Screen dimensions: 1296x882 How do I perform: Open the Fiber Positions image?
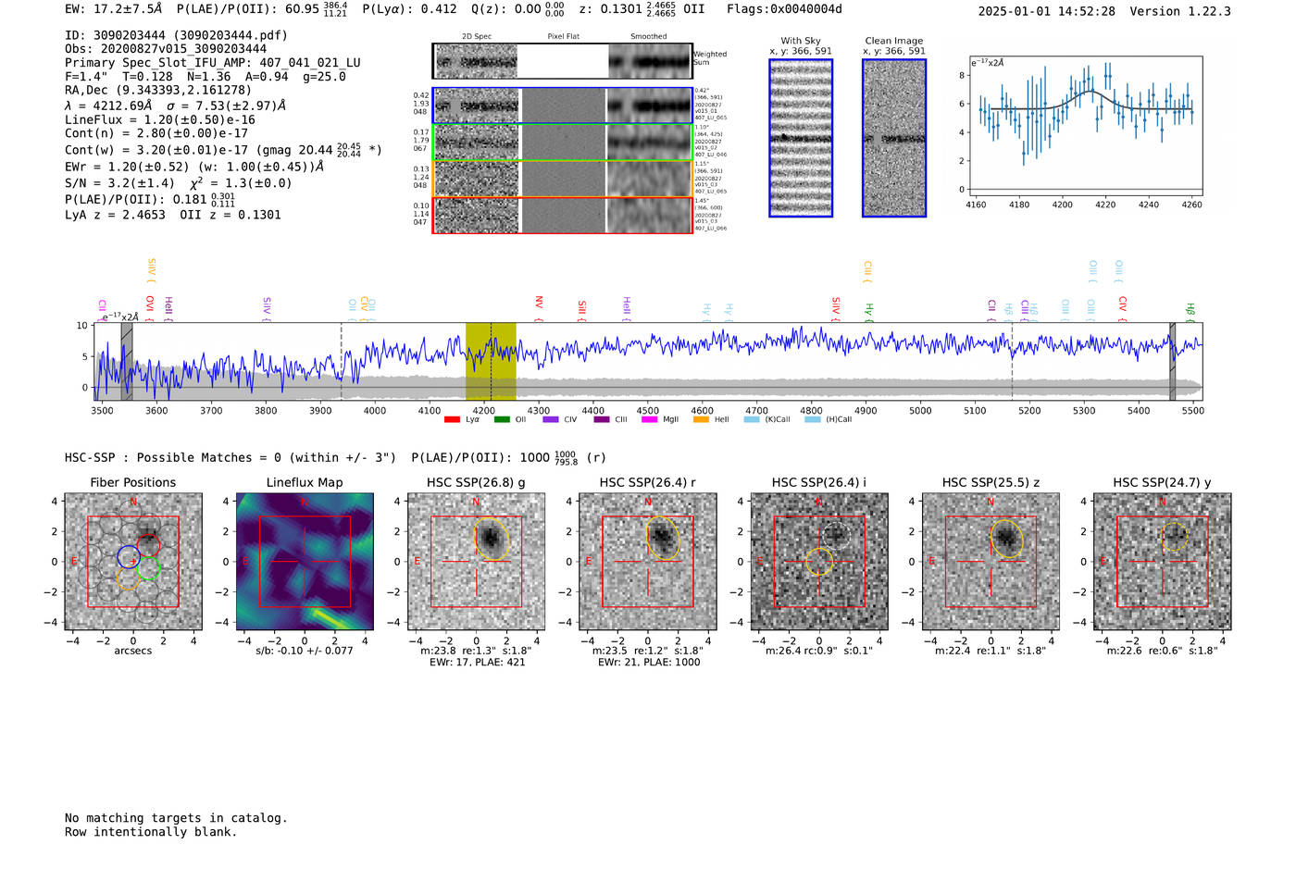pyautogui.click(x=132, y=562)
